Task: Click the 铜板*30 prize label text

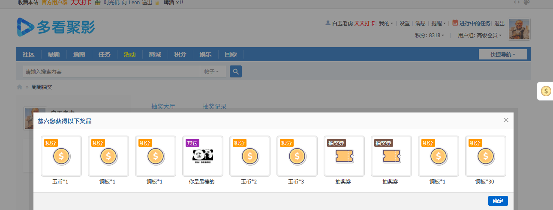Action: 484,182
